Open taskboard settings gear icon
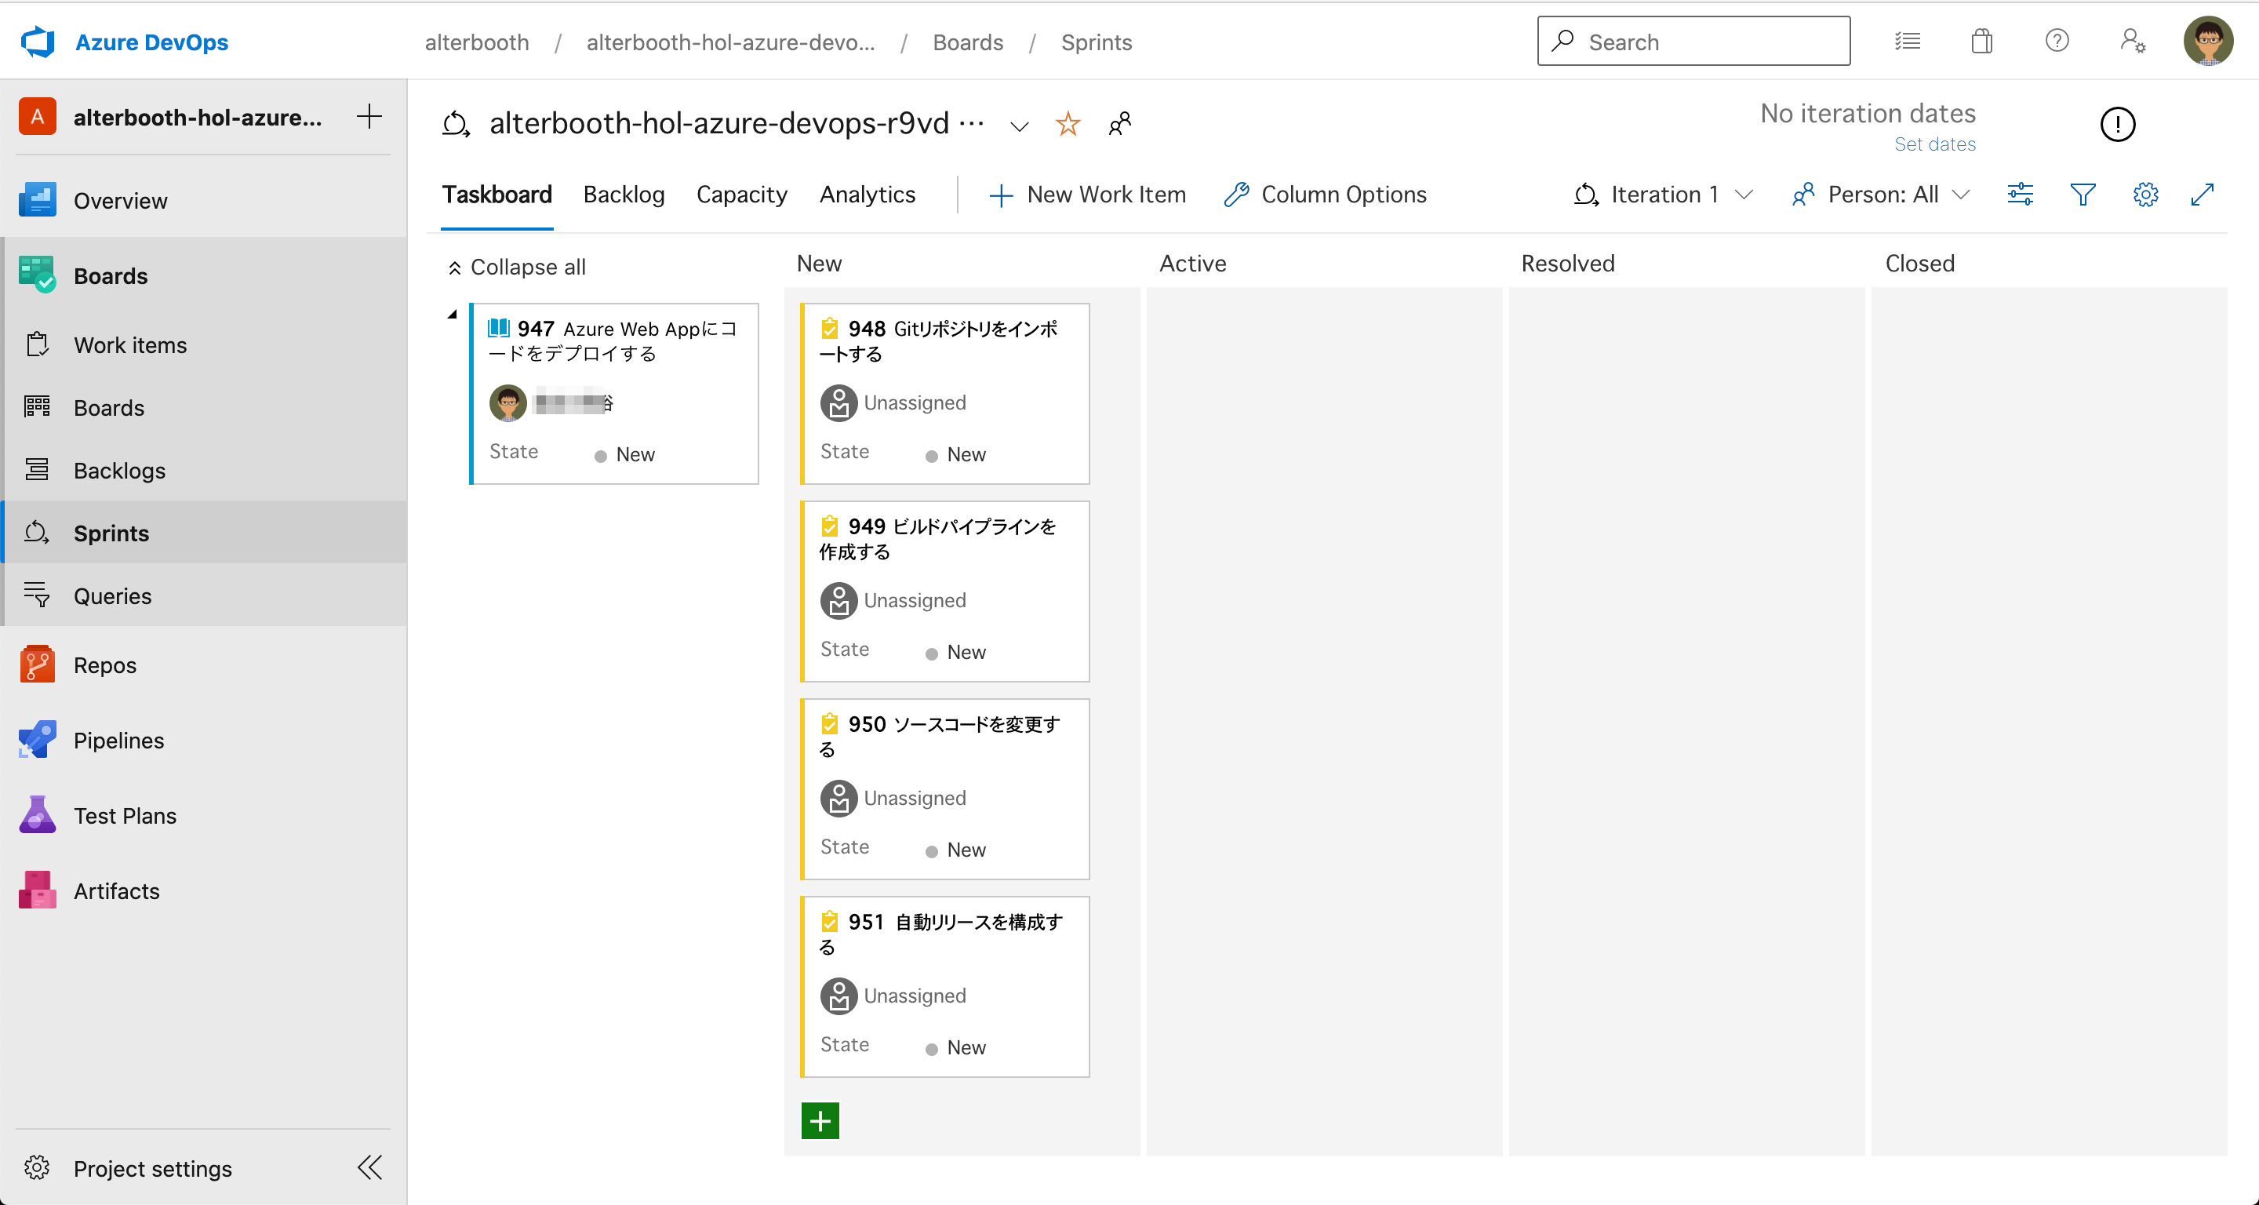Image resolution: width=2259 pixels, height=1205 pixels. tap(2145, 194)
